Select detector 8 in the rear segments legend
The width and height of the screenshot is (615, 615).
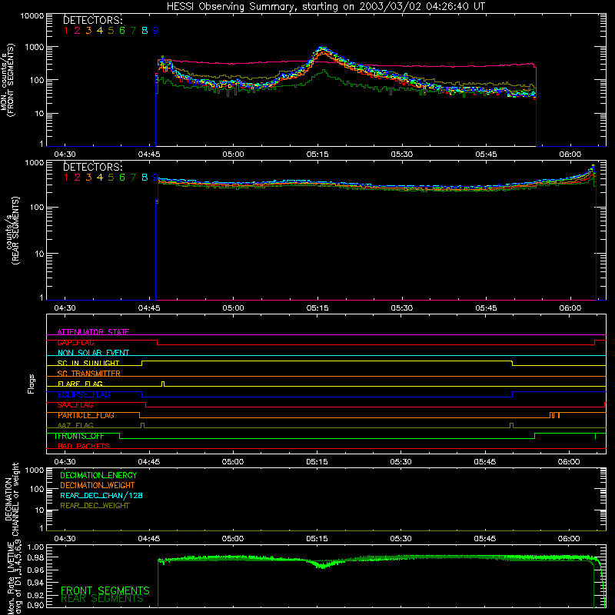pyautogui.click(x=145, y=178)
